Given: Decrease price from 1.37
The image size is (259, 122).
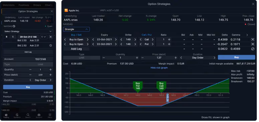Looking at the screenshot, I should coord(143,58).
